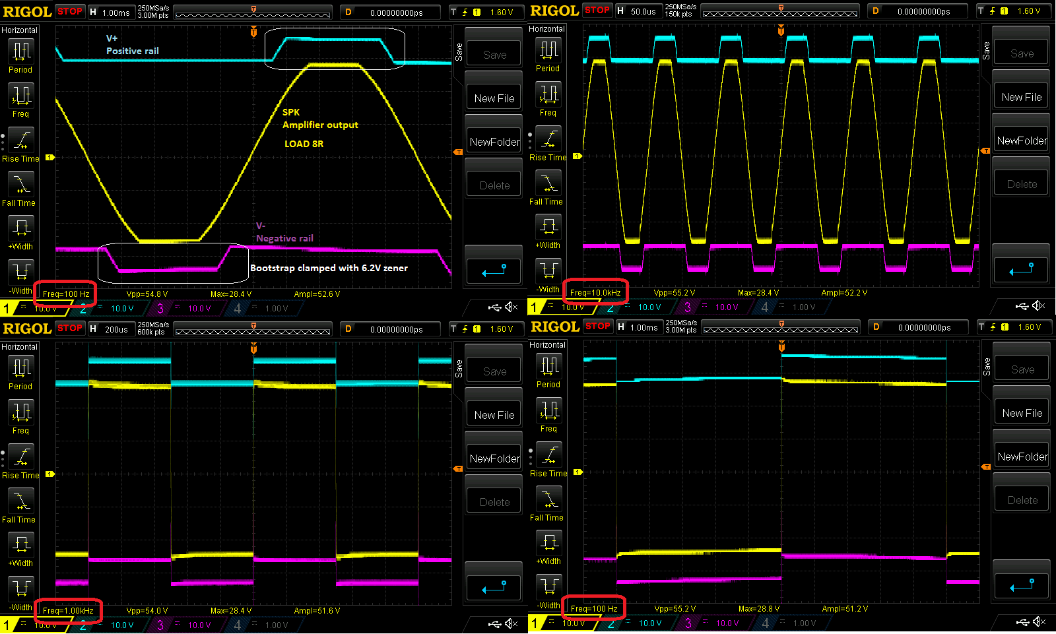This screenshot has height=634, width=1056.
Task: Choose Rise Time icon in the 200us scope
Action: pos(20,456)
